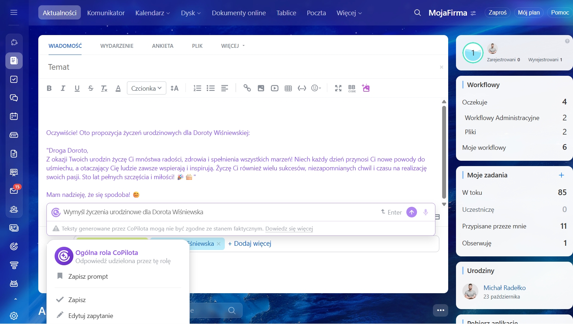Image resolution: width=573 pixels, height=324 pixels.
Task: Click the insert link icon
Action: coord(247,88)
